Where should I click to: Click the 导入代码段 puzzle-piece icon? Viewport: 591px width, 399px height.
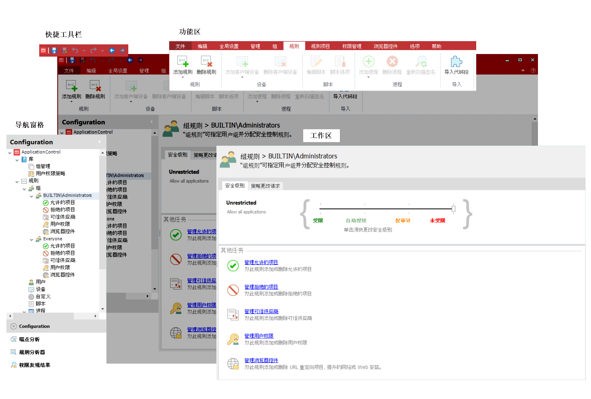point(456,61)
